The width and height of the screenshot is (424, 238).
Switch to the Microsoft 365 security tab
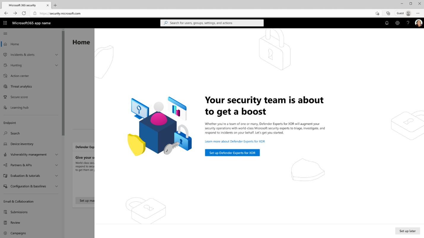click(x=26, y=5)
